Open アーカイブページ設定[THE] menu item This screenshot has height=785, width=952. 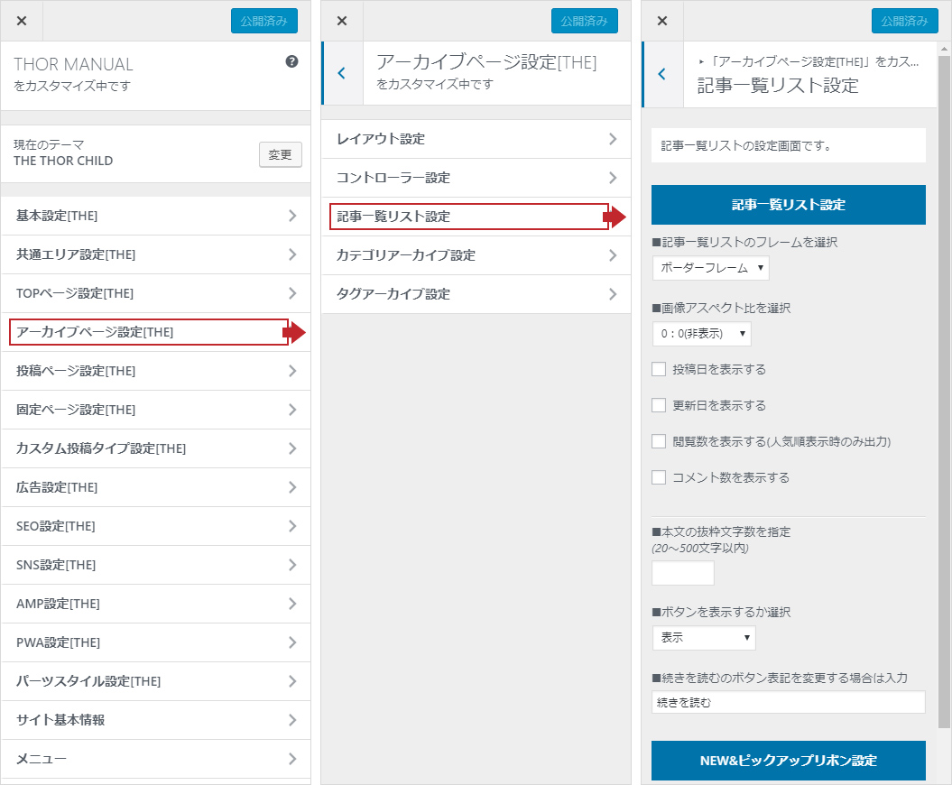tap(149, 332)
